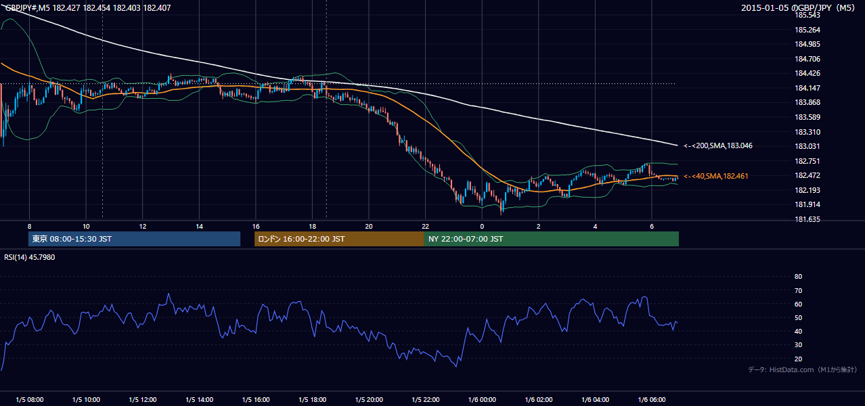Click the 1/5 18:00 timestamp label
Screen dimensions: 865x406
[x=313, y=400]
